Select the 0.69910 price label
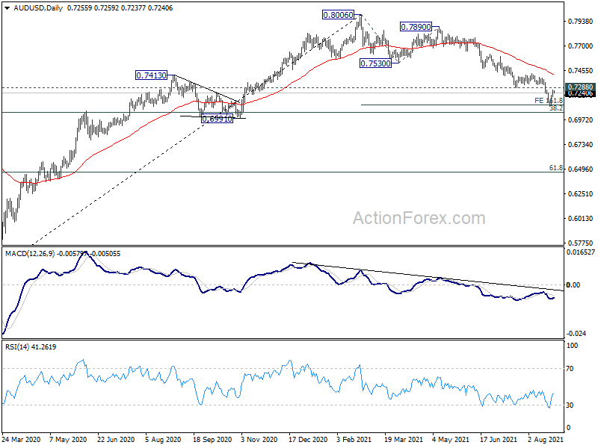This screenshot has height=448, width=598. point(217,119)
